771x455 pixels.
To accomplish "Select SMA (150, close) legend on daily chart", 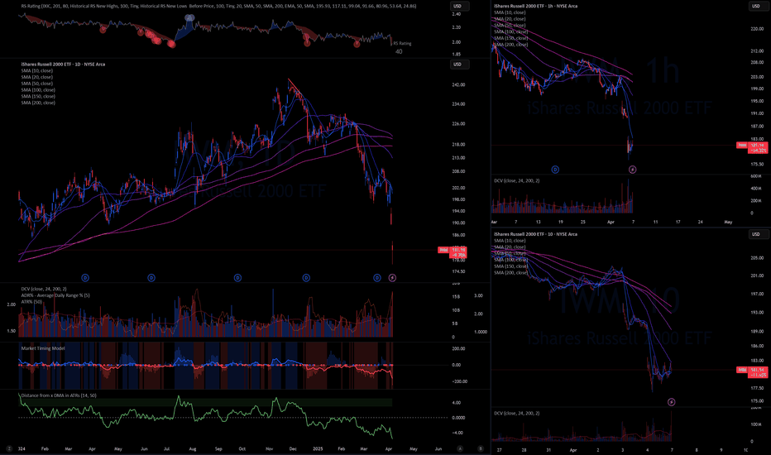I will coord(38,97).
